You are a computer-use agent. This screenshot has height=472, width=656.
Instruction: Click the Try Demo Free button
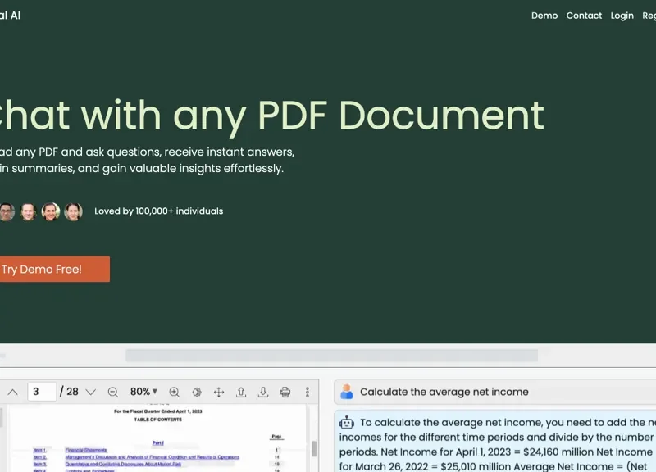(x=49, y=269)
